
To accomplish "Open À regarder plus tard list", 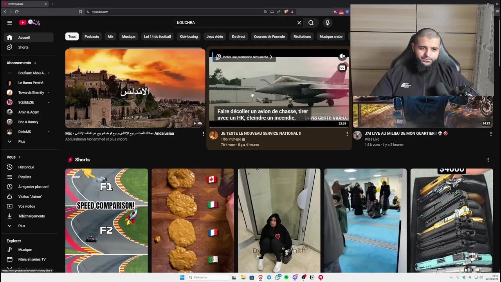I will coord(29,187).
